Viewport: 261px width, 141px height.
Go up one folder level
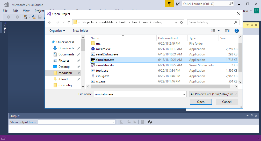click(x=69, y=22)
